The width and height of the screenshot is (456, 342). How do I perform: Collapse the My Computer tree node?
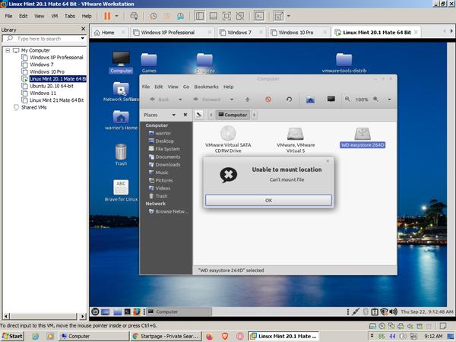[x=7, y=50]
